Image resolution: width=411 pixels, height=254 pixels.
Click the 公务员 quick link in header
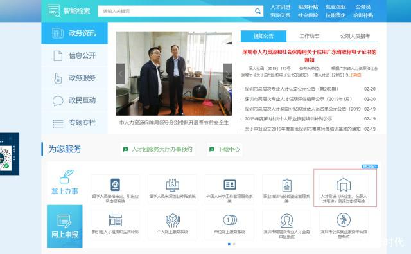coord(363,7)
